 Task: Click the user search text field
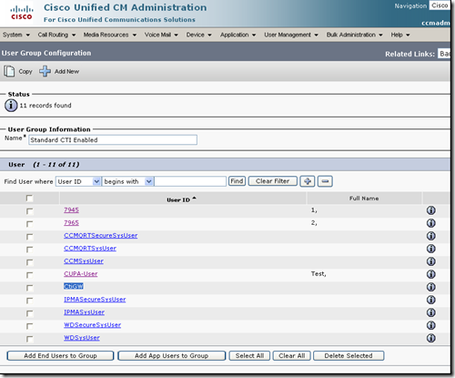(x=190, y=181)
